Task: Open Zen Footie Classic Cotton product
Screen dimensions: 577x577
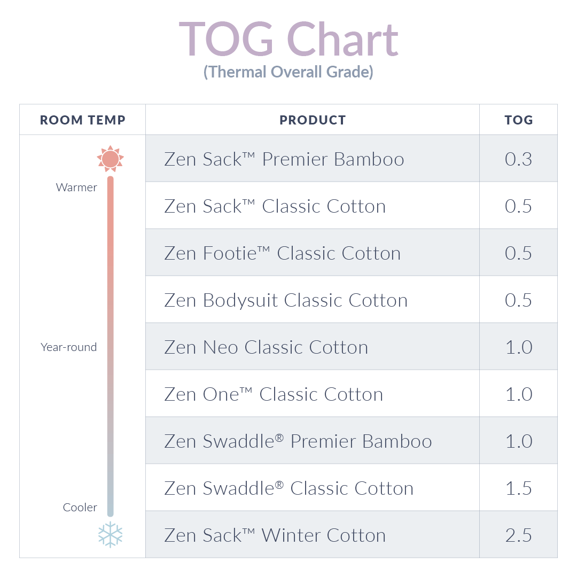Action: tap(283, 253)
